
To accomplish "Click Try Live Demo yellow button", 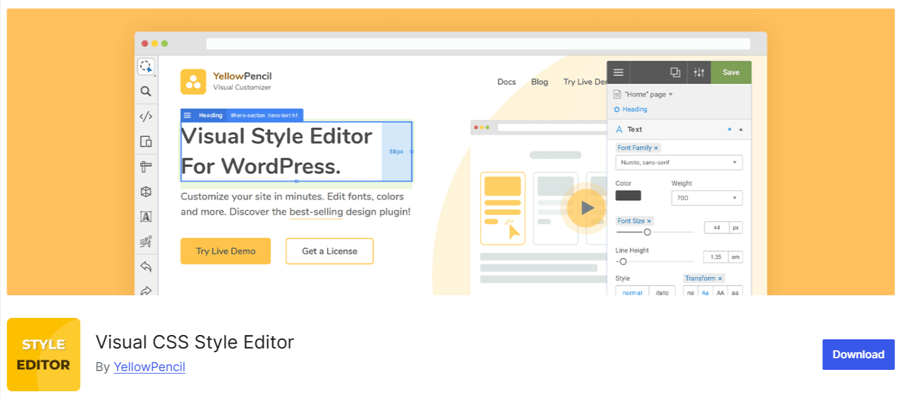I will coord(225,251).
